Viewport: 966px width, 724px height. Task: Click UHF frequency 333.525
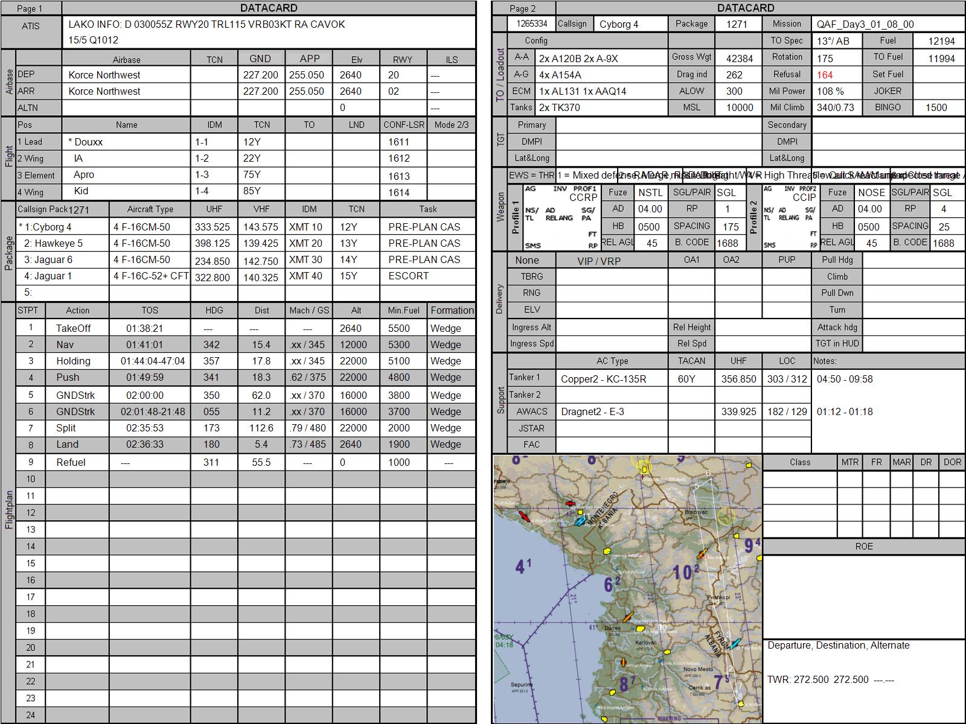(212, 227)
